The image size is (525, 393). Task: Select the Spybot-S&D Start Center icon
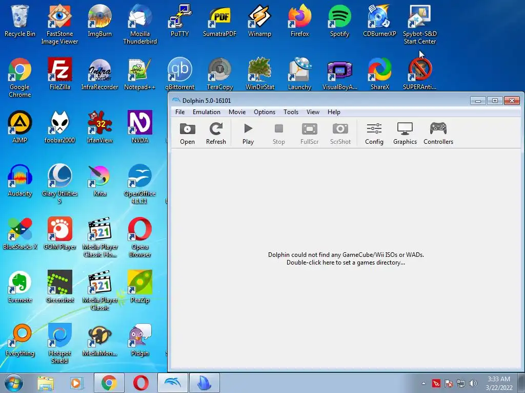[x=419, y=24]
